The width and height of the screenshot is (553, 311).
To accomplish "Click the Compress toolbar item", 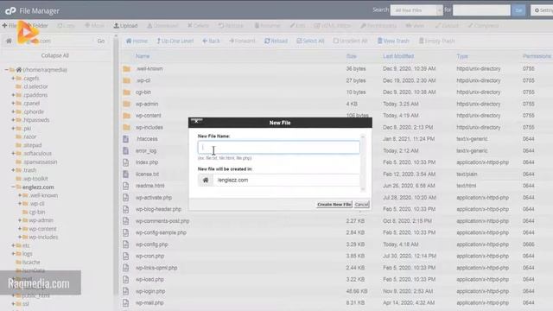I will [x=483, y=26].
